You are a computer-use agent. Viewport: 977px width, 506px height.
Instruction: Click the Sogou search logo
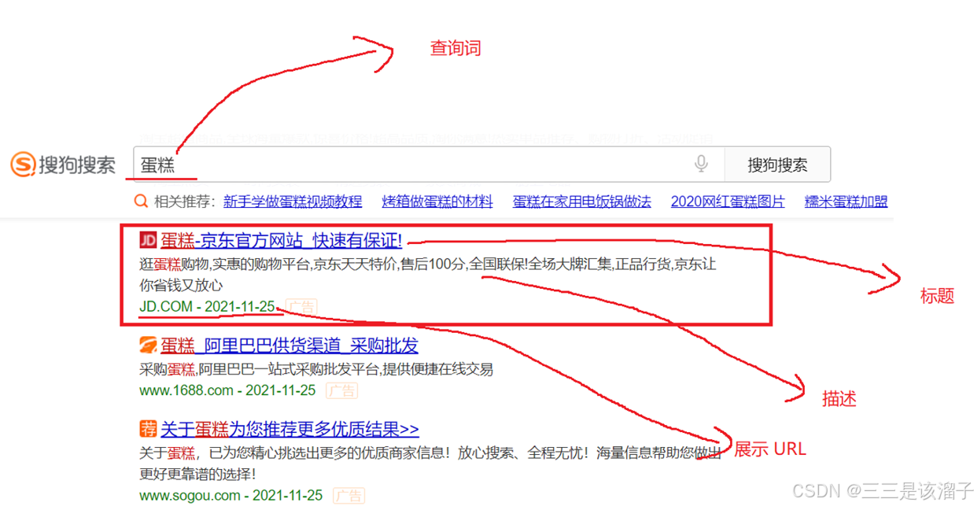coord(63,164)
